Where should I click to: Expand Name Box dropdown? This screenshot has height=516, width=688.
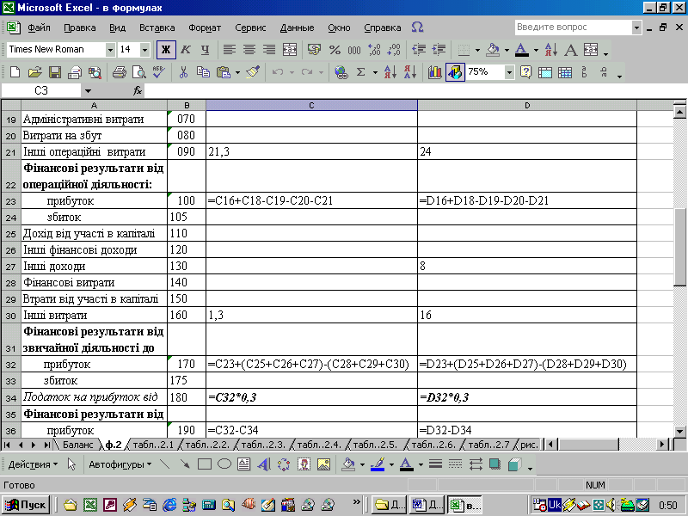click(x=88, y=91)
